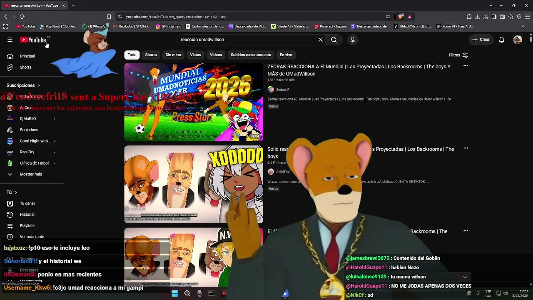Run search with magnifier button

[x=334, y=40]
